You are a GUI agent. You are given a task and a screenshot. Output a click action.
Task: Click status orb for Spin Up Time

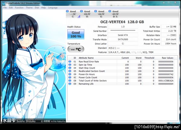coord(70,65)
